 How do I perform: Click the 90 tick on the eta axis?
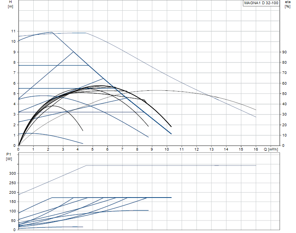[x=284, y=52]
